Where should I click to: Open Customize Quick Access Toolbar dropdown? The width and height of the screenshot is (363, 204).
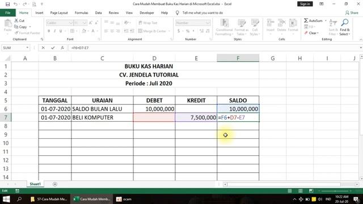[x=42, y=4]
